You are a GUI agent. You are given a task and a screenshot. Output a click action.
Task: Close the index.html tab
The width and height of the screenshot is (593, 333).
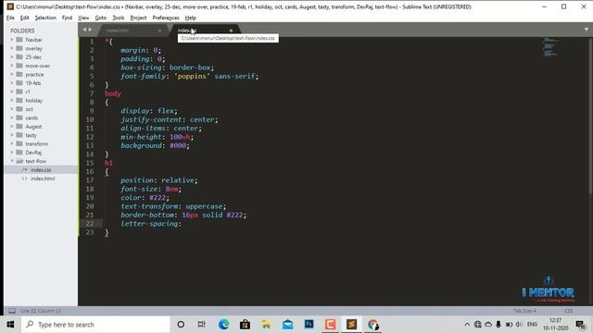pos(159,31)
